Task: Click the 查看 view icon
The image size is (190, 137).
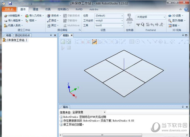Action: pos(170,25)
